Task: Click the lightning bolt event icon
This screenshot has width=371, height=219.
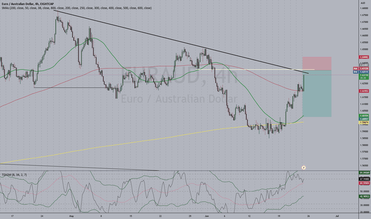Action: (x=304, y=168)
